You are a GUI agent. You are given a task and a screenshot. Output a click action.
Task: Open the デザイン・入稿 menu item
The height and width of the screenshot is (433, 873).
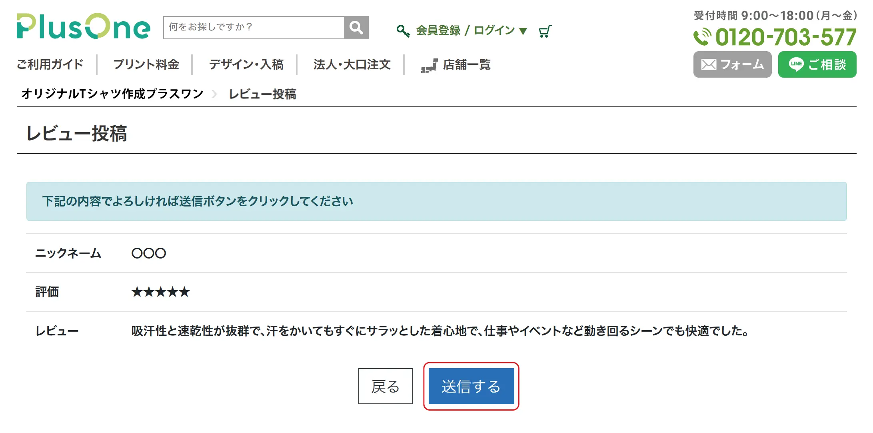pos(246,64)
